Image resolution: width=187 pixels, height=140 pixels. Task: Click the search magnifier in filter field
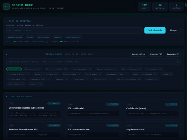pyautogui.click(x=178, y=62)
